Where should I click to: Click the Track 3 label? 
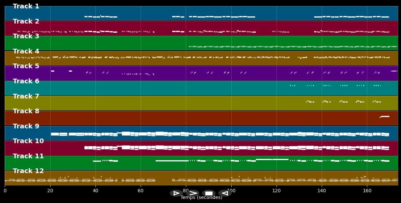click(26, 36)
